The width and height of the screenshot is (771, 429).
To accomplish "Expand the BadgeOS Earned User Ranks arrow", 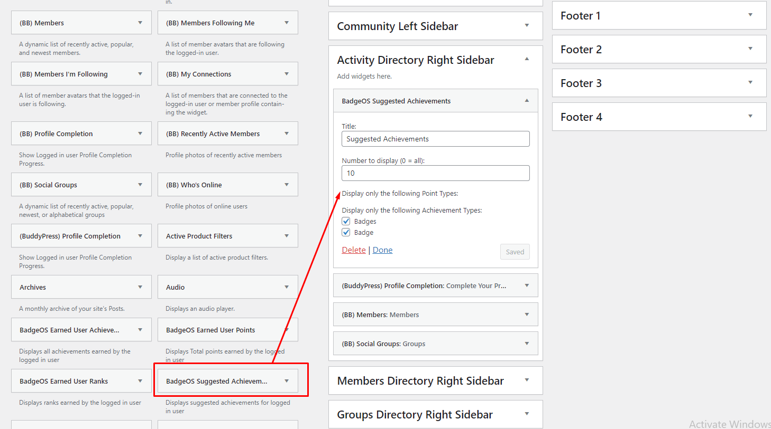I will pos(140,381).
